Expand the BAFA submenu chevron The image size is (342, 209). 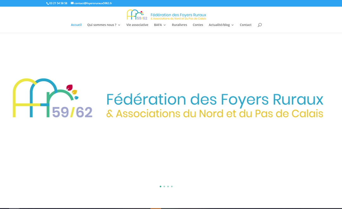coord(165,25)
